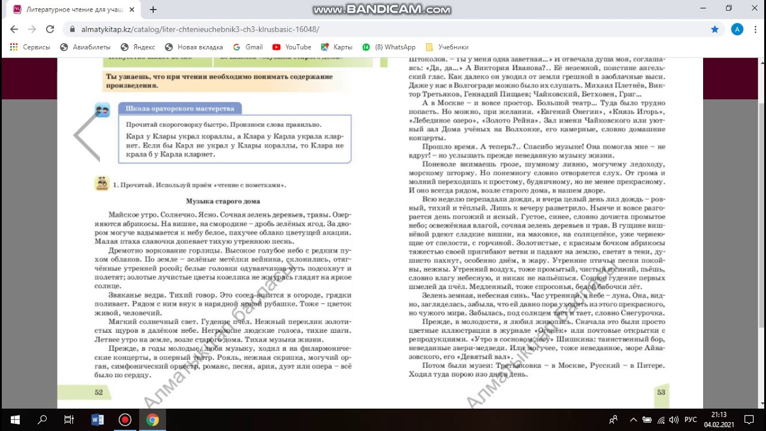Open Task View on the taskbar
The height and width of the screenshot is (431, 766).
(69, 420)
